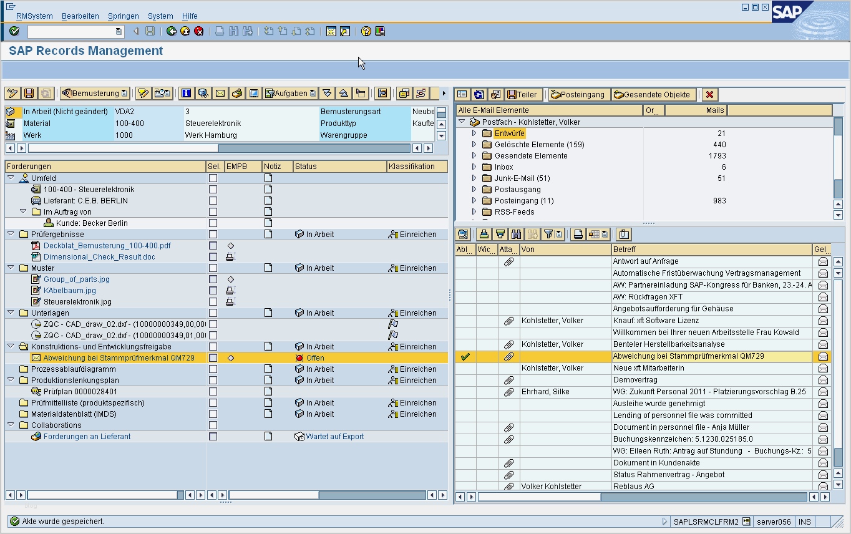Open the yellow help question mark icon
Screen dimensions: 851x534
tap(366, 31)
